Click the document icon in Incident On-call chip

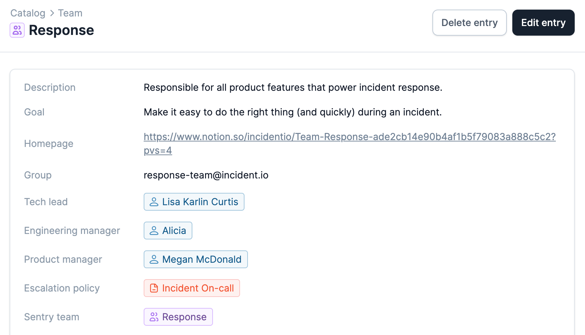tap(154, 288)
